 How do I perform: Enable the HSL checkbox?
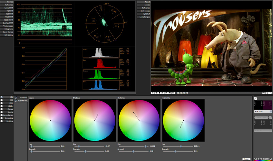[x=2, y=97]
